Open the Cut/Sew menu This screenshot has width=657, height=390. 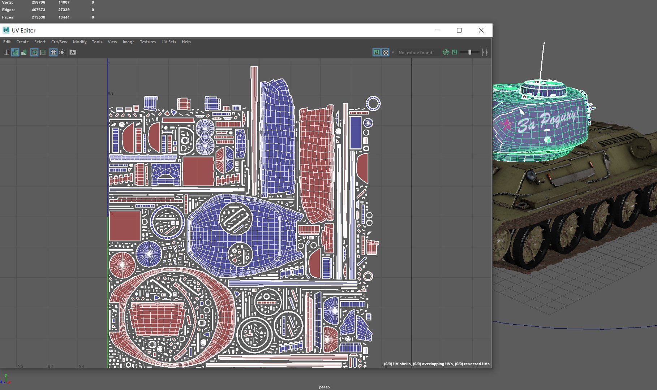[59, 42]
